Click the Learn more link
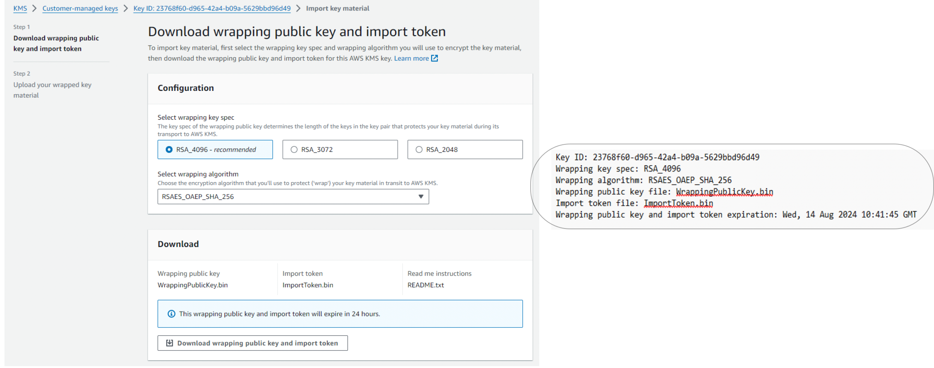The image size is (934, 368). point(411,58)
